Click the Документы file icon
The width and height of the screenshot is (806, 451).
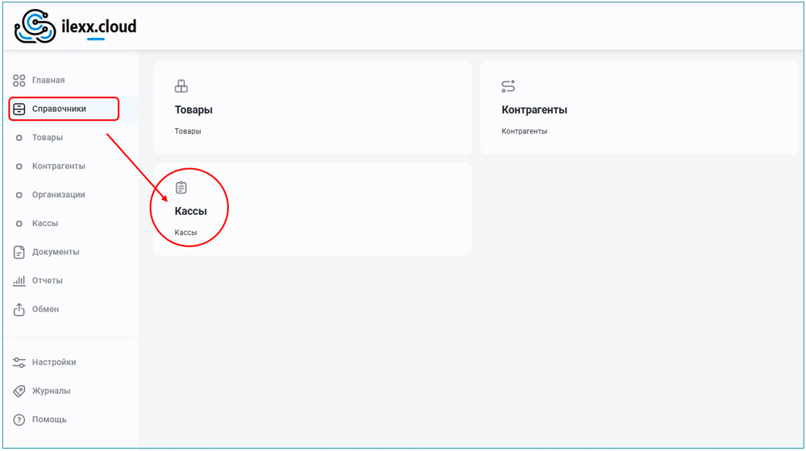19,252
